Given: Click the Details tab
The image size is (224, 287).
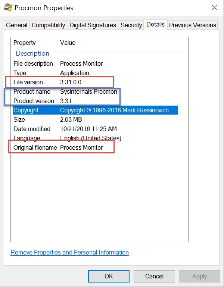Looking at the screenshot, I should pyautogui.click(x=155, y=24).
